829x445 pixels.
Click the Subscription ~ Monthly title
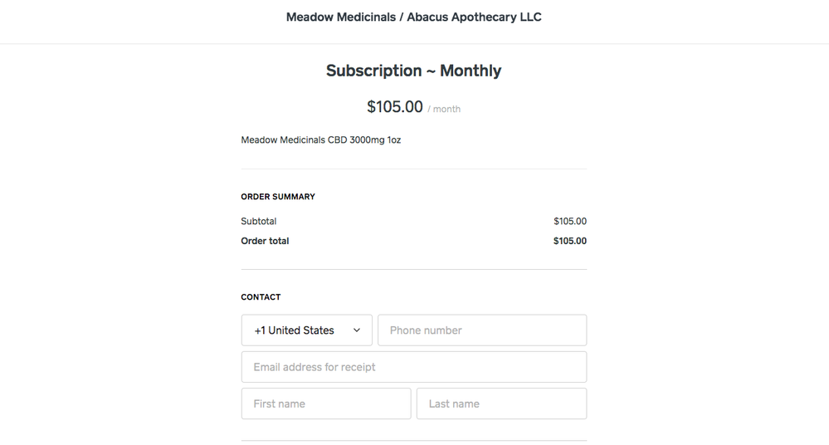point(413,71)
